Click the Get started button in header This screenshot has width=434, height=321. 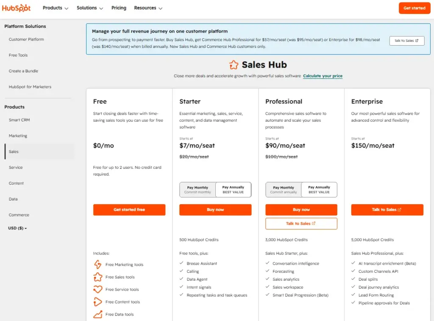(x=415, y=8)
